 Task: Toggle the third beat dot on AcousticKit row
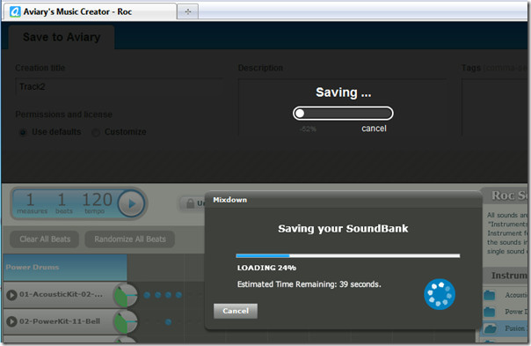tap(168, 295)
